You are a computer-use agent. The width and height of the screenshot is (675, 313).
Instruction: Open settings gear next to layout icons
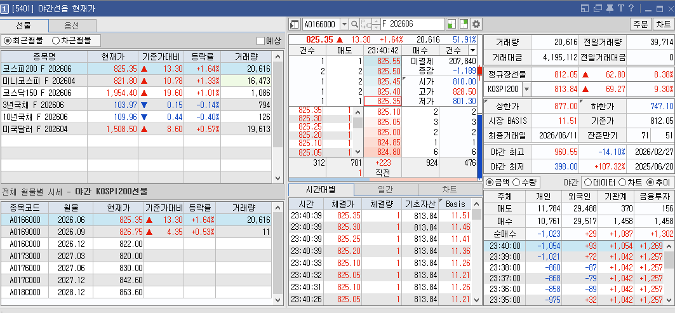point(476,24)
